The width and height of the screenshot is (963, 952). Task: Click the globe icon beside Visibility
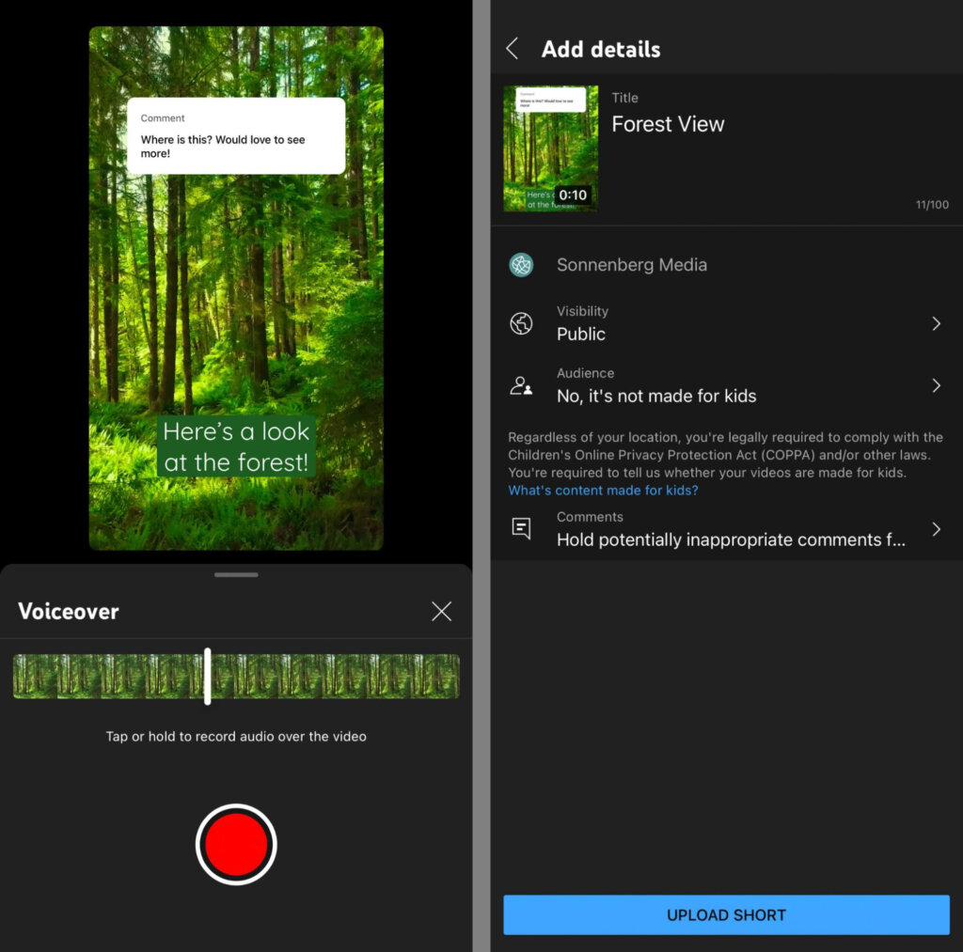coord(521,323)
